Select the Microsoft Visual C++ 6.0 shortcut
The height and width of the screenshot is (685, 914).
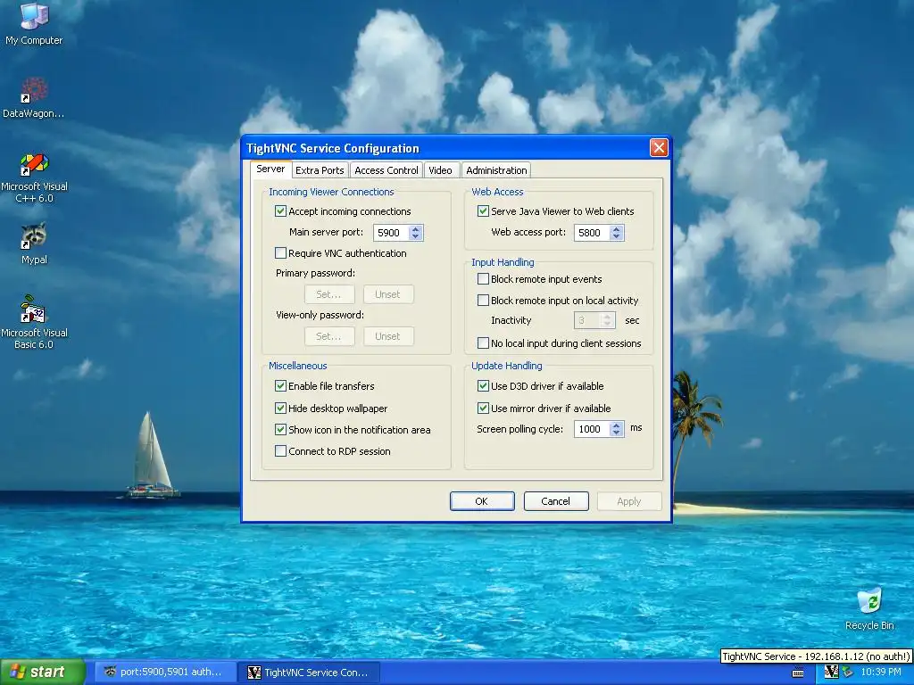click(34, 177)
